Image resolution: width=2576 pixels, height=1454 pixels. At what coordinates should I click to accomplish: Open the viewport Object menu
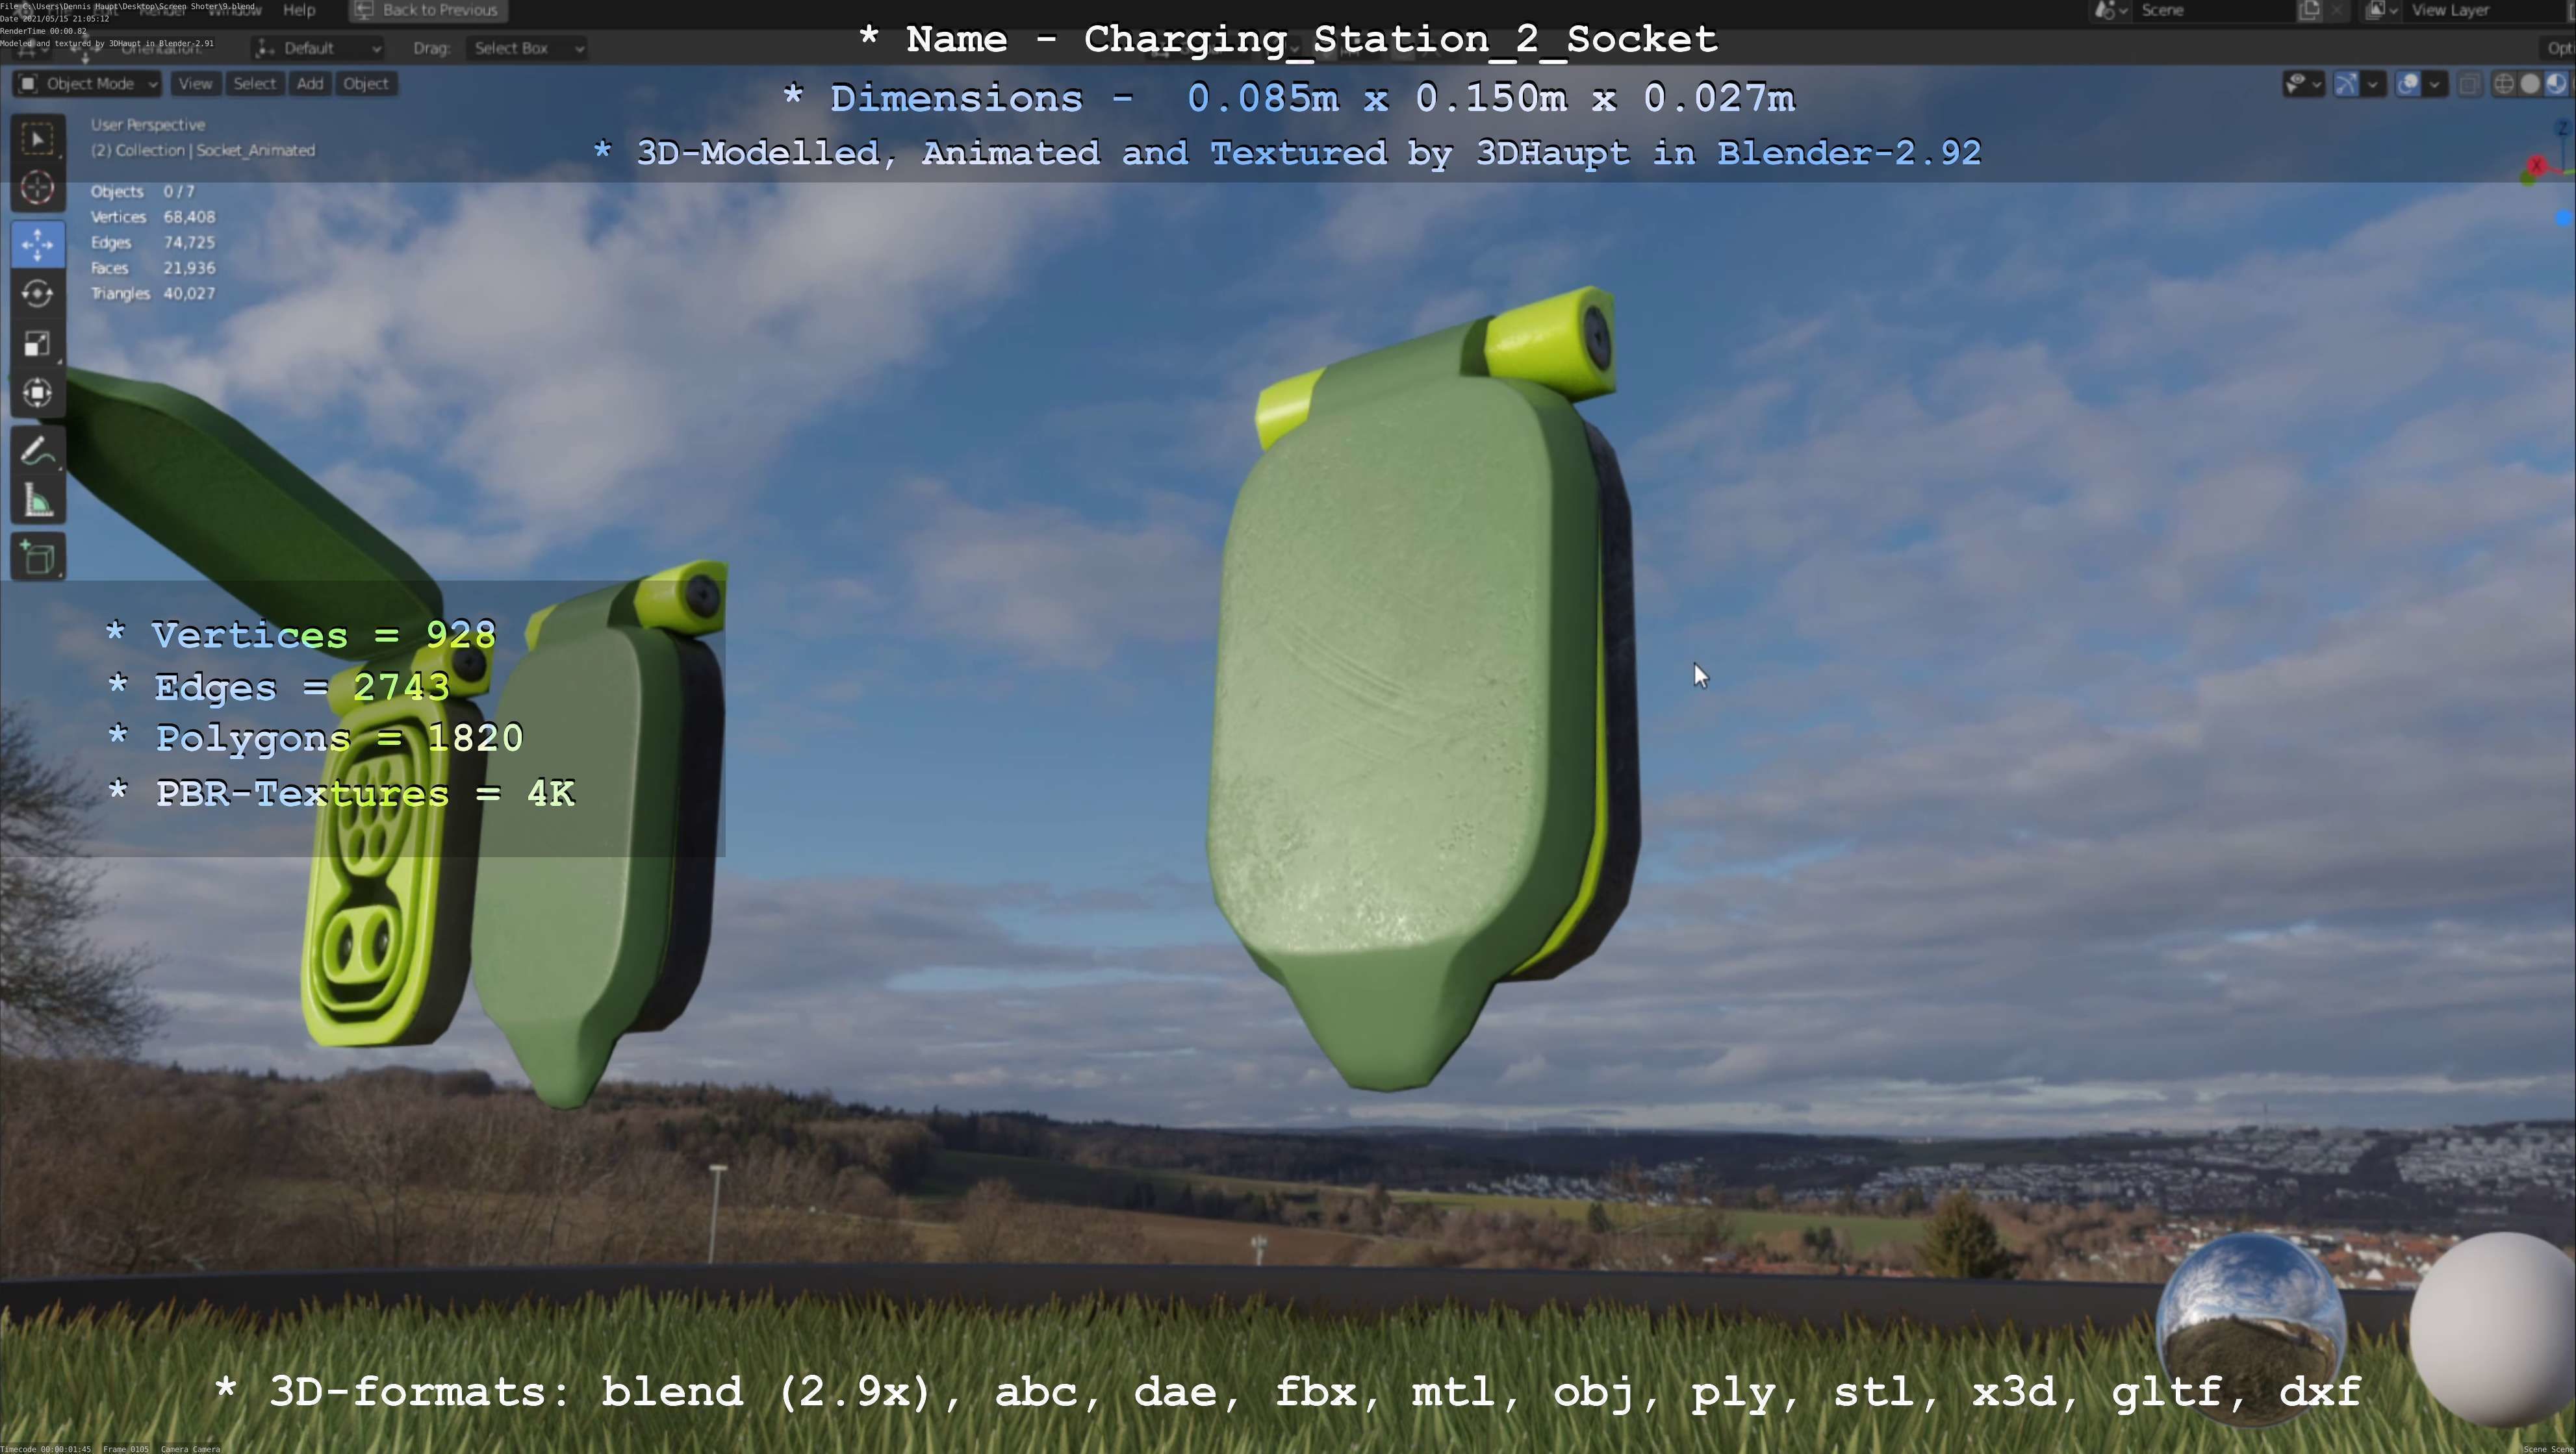point(366,84)
